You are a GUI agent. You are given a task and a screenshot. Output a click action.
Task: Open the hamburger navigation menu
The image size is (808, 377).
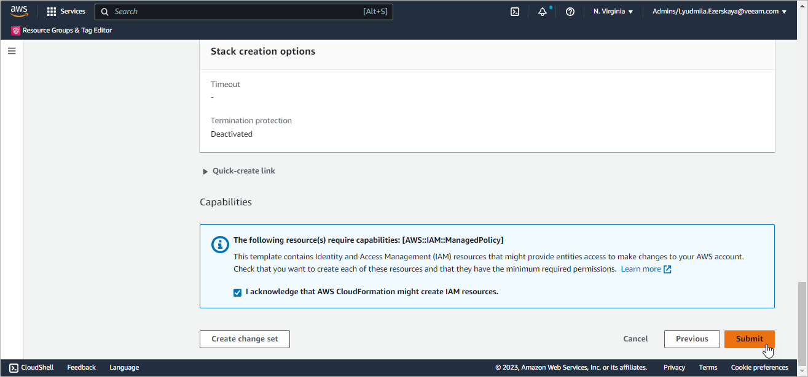12,51
